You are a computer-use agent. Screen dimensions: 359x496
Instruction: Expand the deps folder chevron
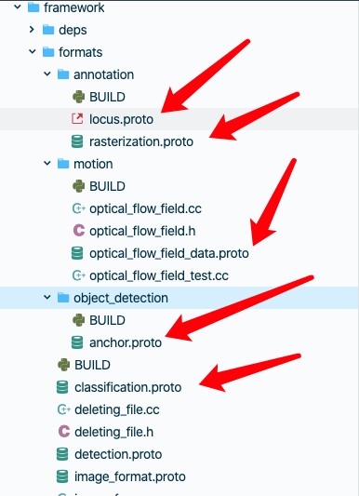point(32,30)
